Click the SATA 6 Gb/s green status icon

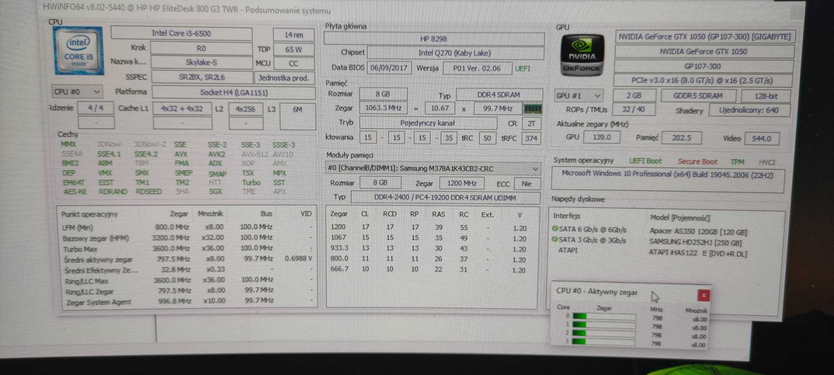(555, 228)
